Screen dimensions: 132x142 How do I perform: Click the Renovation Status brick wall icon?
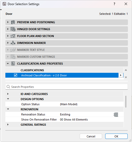(116, 115)
